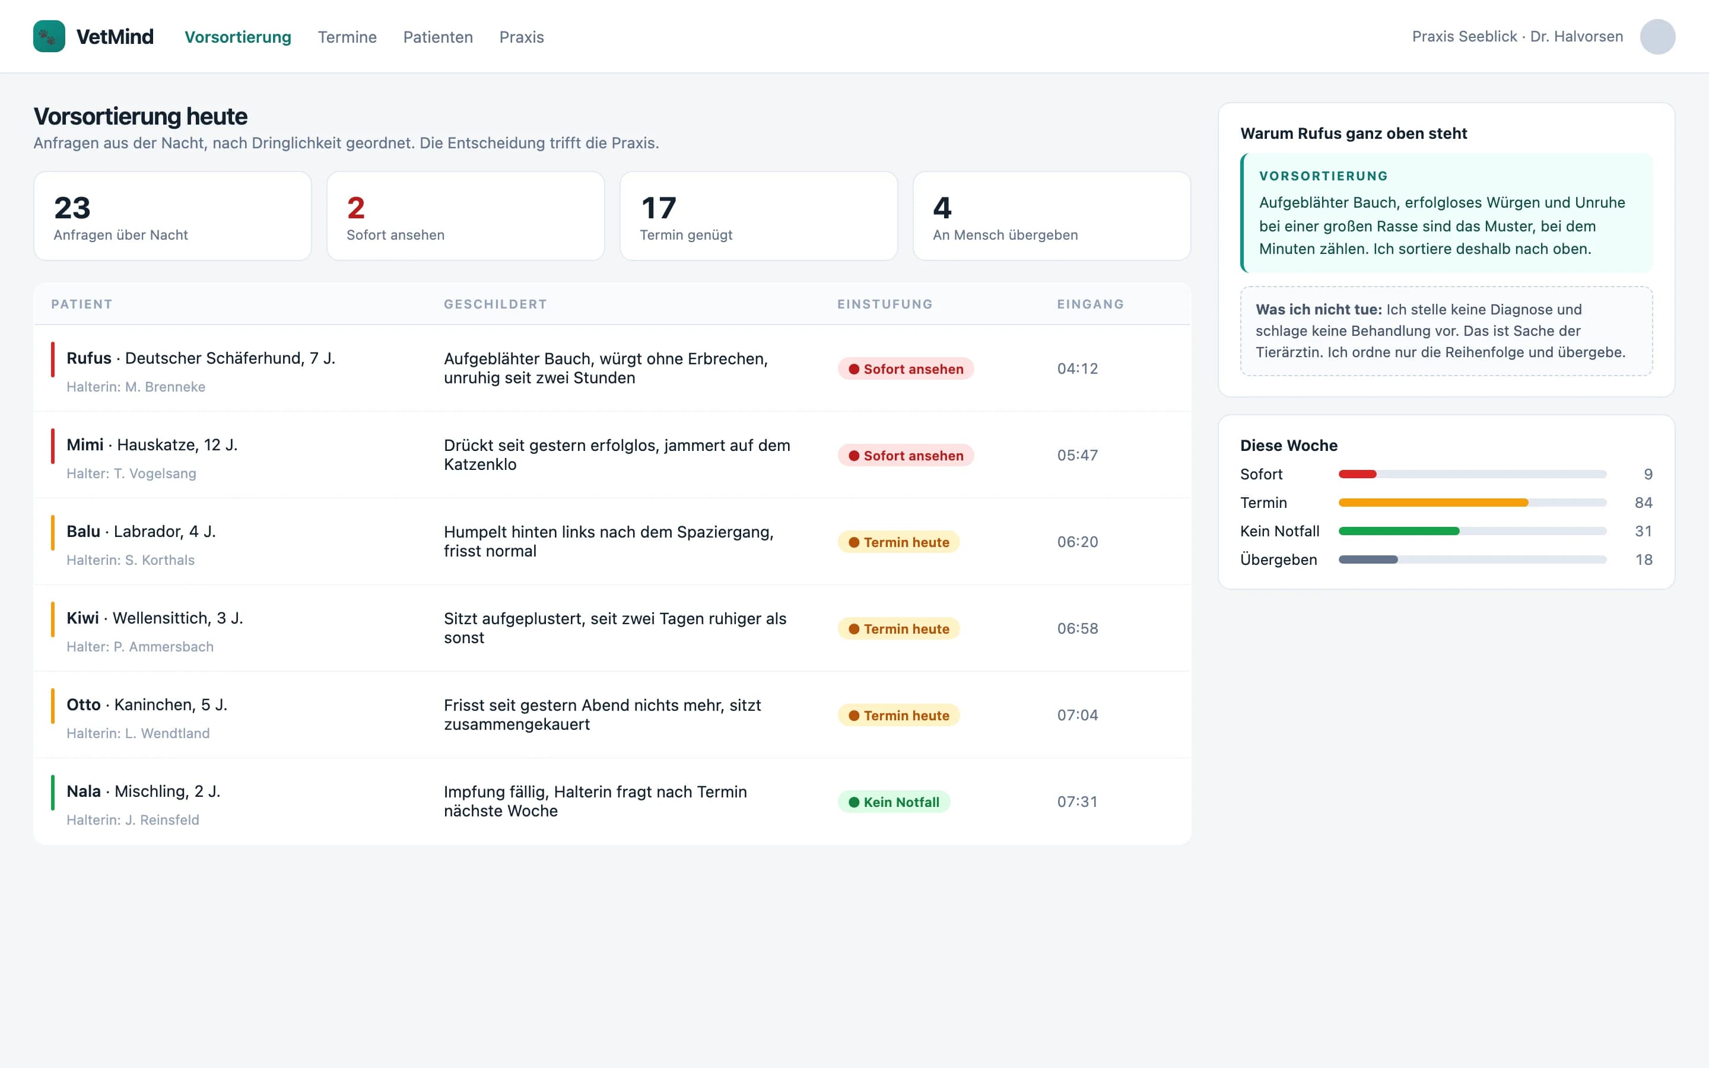Click the 06:58 arrival time

1078,629
